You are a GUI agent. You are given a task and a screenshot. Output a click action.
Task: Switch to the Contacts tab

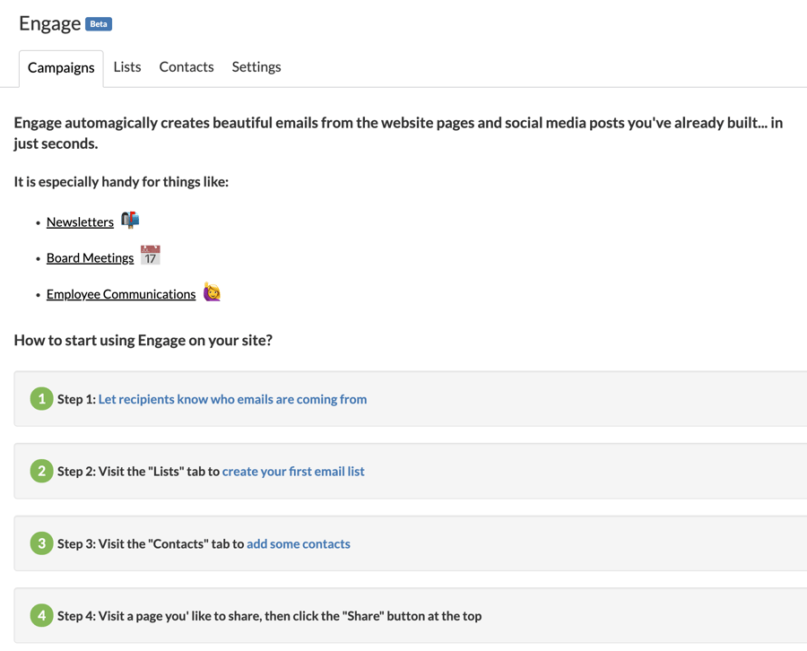pos(186,66)
